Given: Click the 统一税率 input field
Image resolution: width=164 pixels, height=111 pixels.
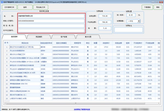Looking at the screenshot, I should 131,15.
